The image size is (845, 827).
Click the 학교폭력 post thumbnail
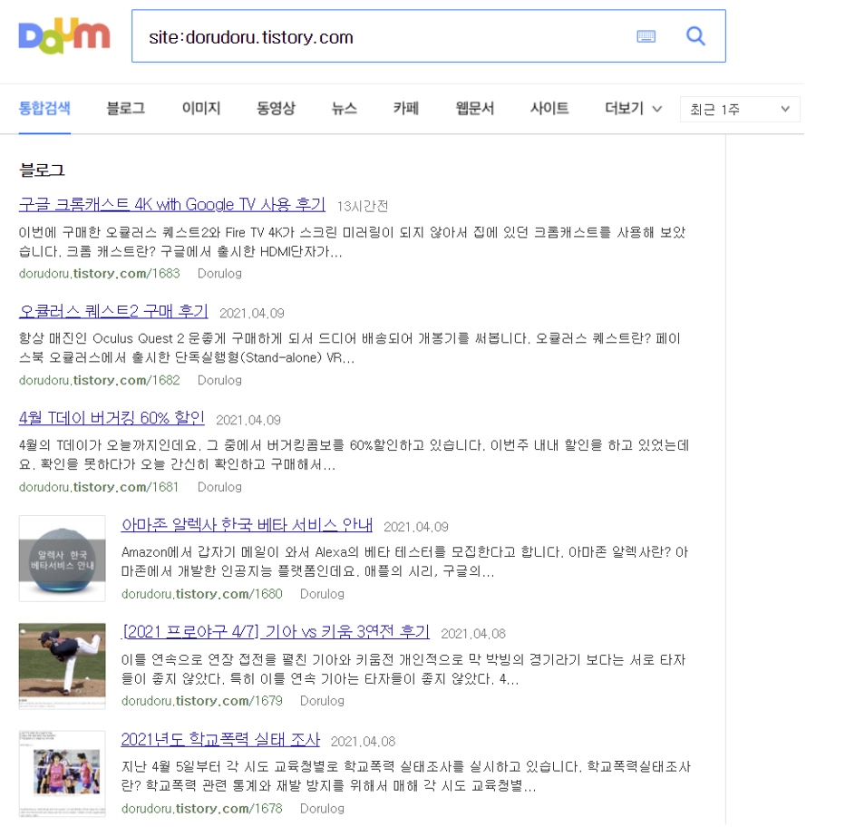(x=62, y=774)
